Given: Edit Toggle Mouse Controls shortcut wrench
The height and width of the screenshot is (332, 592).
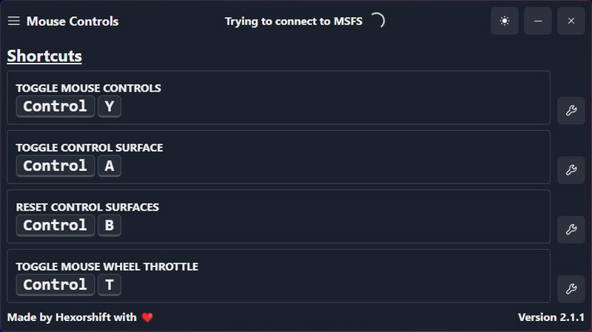Looking at the screenshot, I should 571,111.
